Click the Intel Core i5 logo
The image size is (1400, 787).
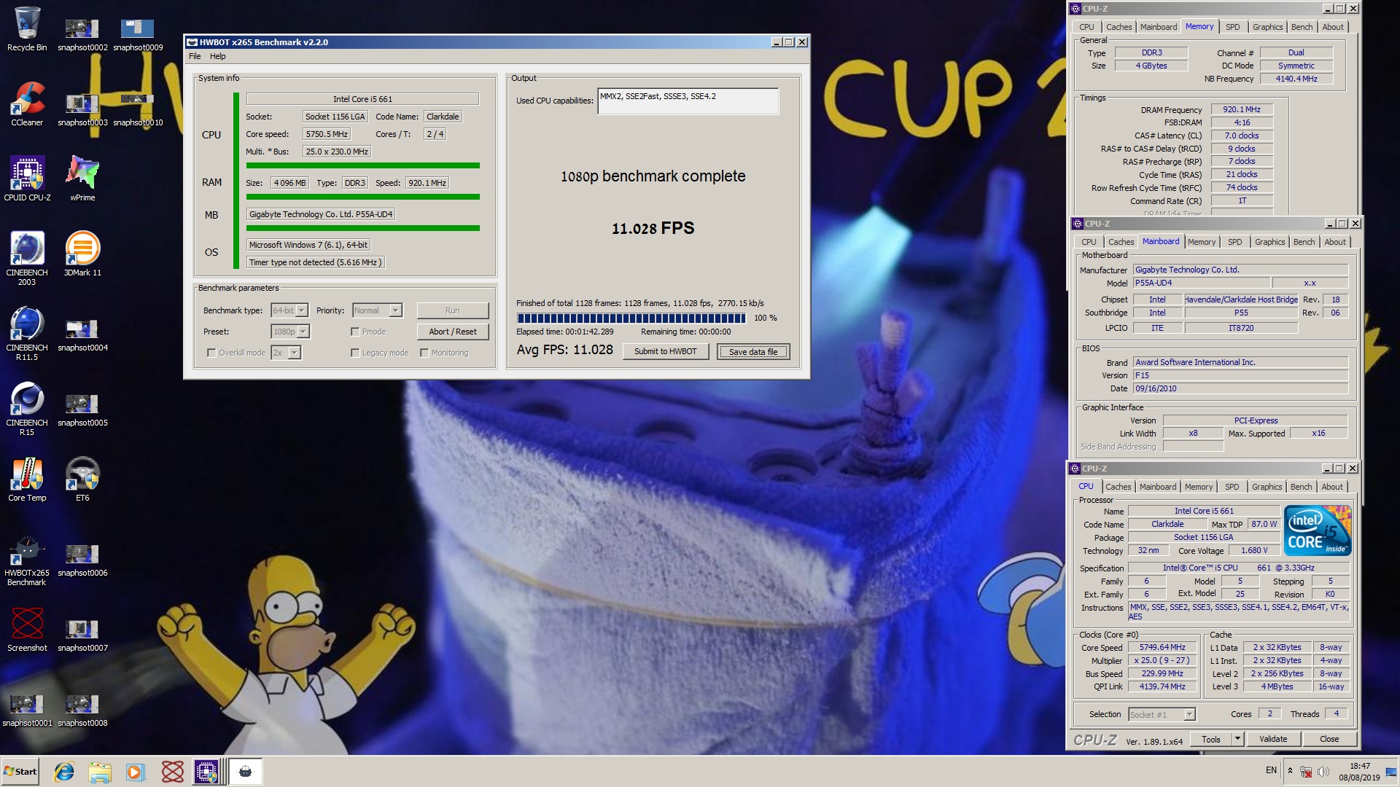click(x=1318, y=530)
